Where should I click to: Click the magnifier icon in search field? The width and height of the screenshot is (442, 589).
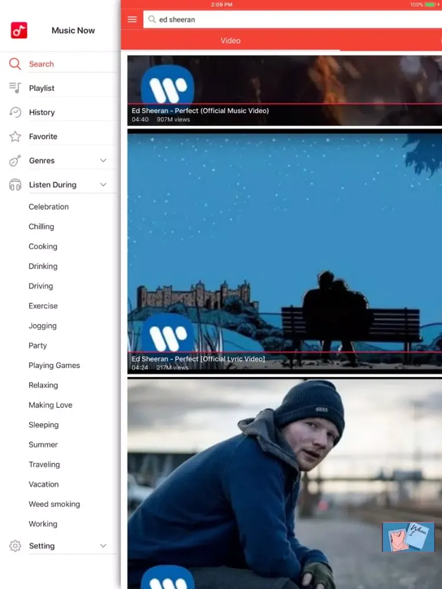(152, 19)
